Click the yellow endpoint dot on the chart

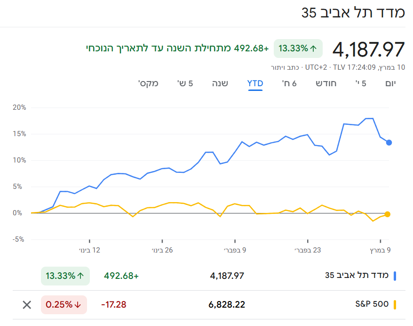387,214
